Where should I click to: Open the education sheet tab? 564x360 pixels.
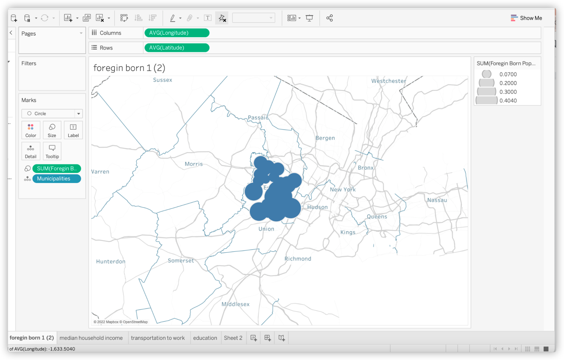tap(205, 337)
